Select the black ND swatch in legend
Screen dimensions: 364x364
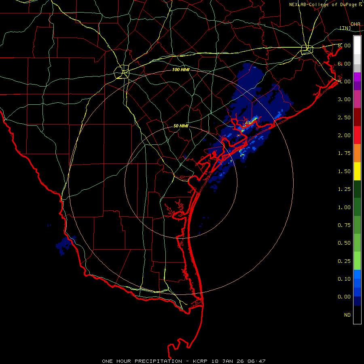pyautogui.click(x=357, y=315)
